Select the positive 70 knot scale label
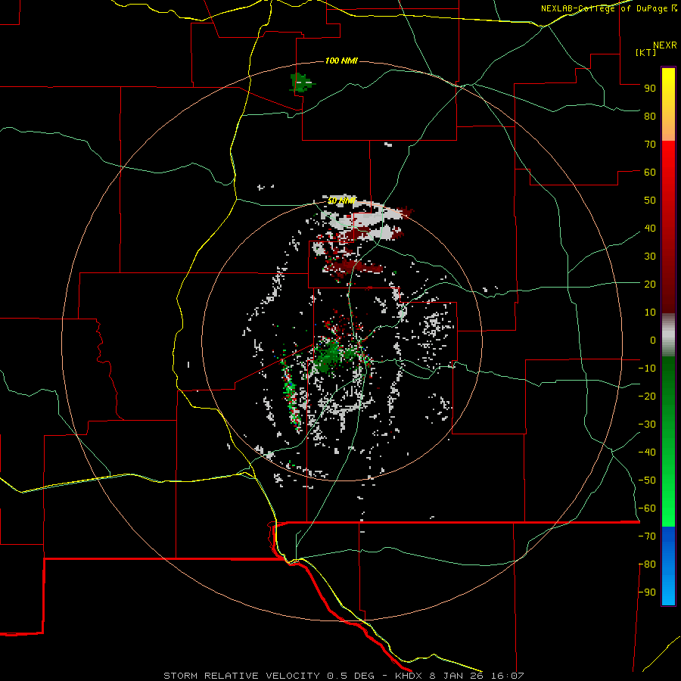Viewport: 681px width, 681px height. tap(650, 145)
